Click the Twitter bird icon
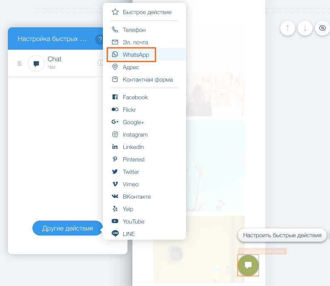 [x=115, y=172]
